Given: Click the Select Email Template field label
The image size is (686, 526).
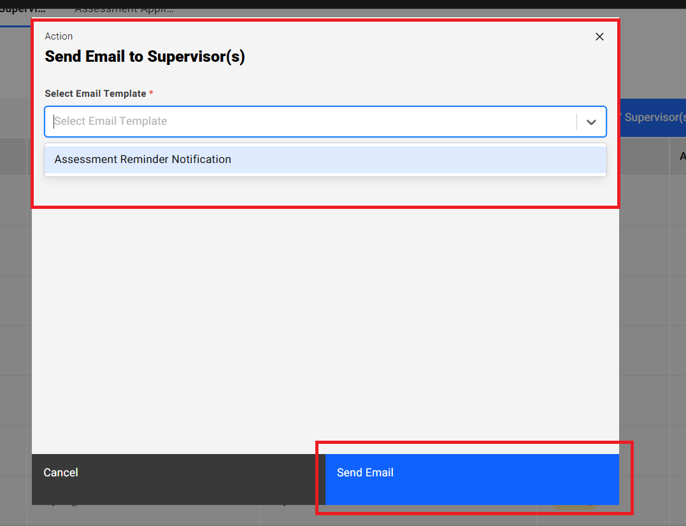Looking at the screenshot, I should pyautogui.click(x=96, y=94).
